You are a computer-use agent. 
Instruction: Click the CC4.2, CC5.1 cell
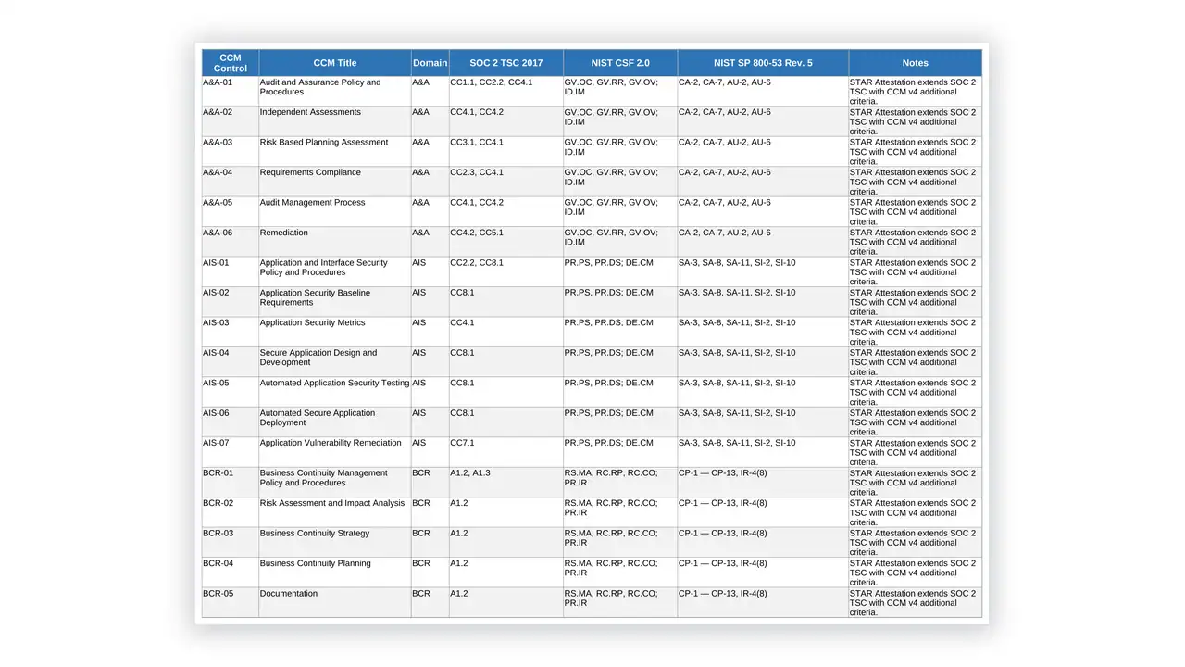[x=506, y=242]
